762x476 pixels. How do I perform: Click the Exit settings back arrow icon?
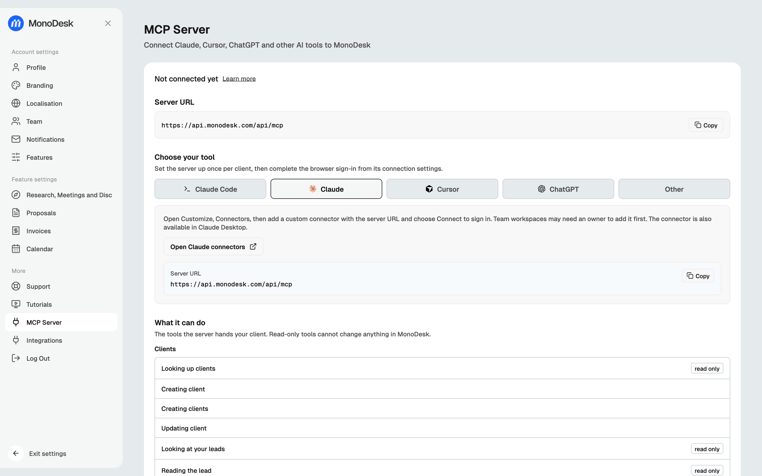(16, 453)
